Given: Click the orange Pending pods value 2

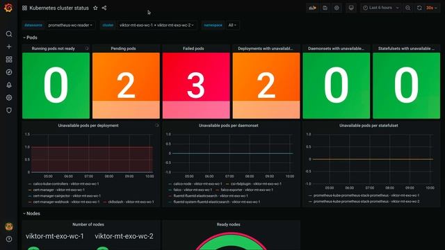Looking at the screenshot, I should 126,85.
